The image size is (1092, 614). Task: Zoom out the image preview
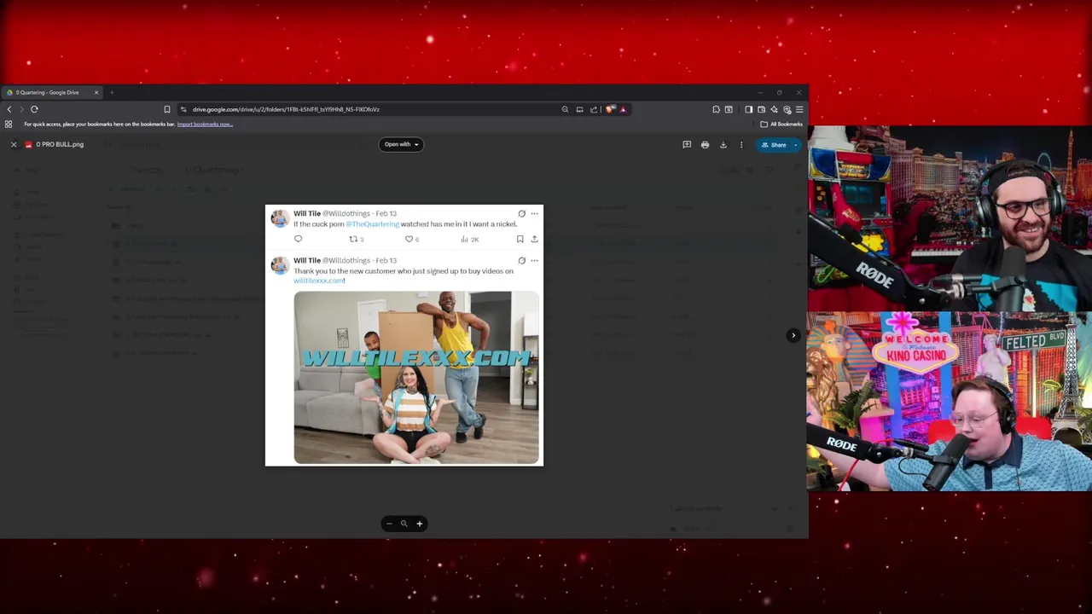389,524
